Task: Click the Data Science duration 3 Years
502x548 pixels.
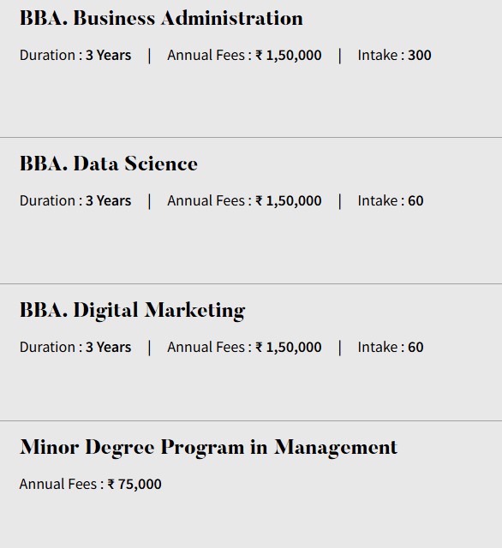Action: [109, 201]
